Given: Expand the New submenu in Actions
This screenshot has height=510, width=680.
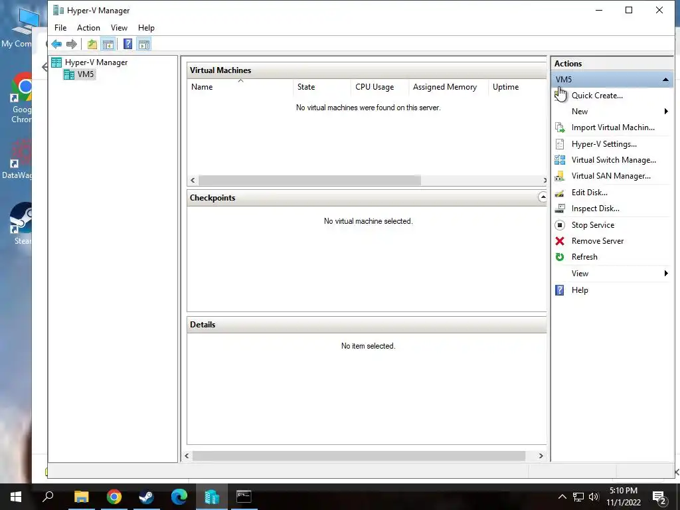Looking at the screenshot, I should [x=666, y=112].
